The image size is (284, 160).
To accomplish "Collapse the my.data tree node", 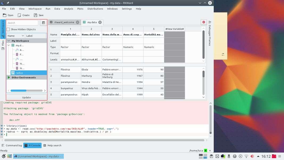I will (x=9, y=45).
